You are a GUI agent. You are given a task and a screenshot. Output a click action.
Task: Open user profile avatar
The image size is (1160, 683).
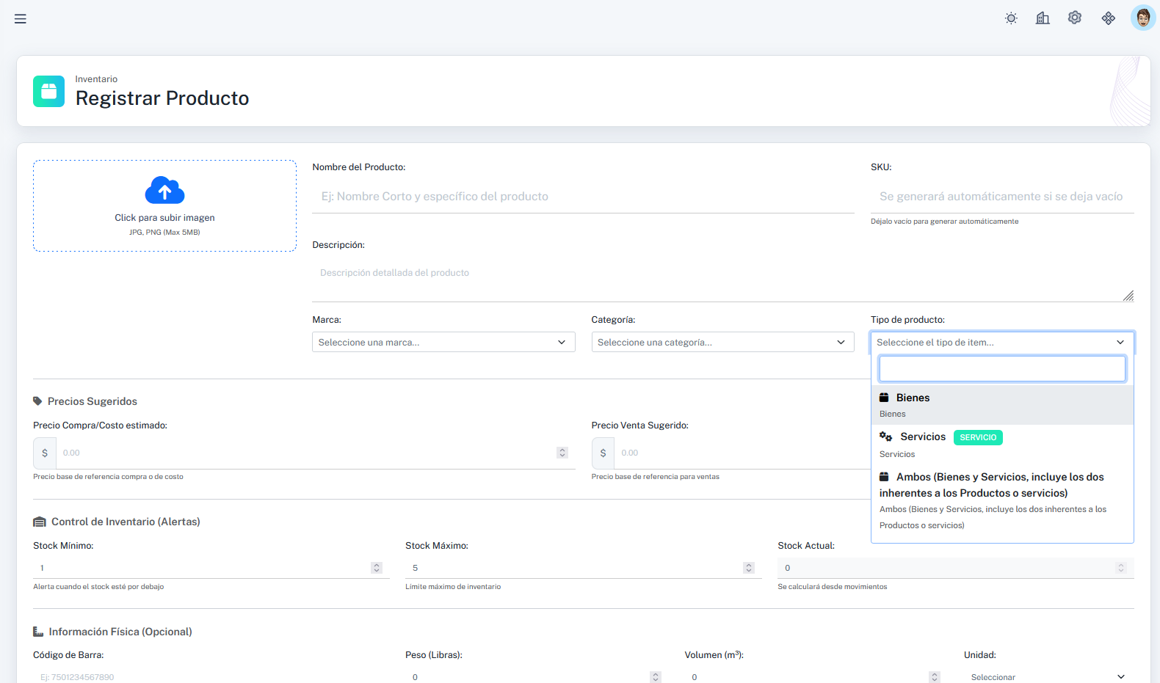1142,18
